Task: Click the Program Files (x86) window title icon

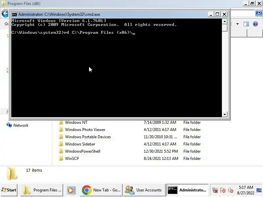Action: coord(3,4)
